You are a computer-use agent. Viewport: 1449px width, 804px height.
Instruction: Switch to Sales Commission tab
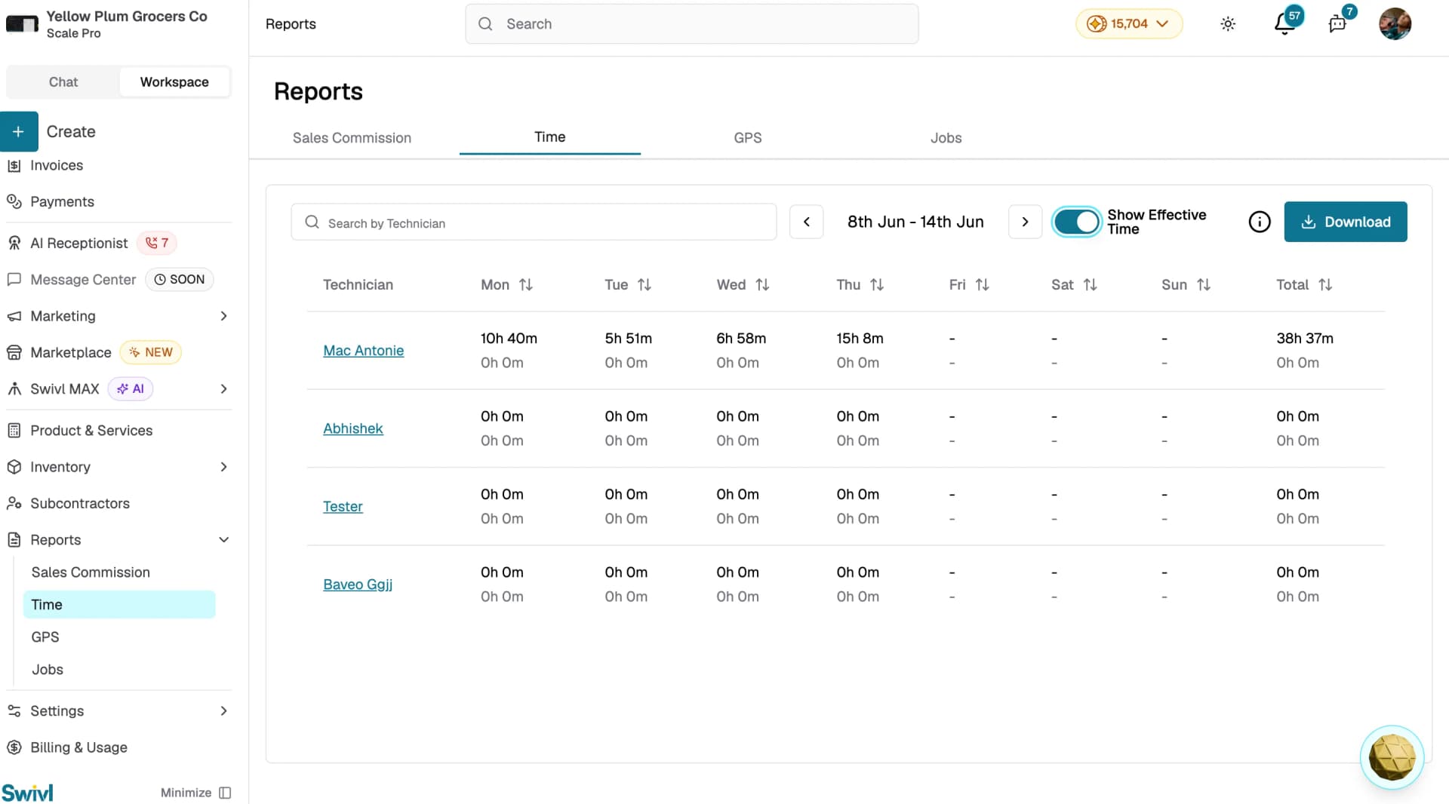point(352,138)
